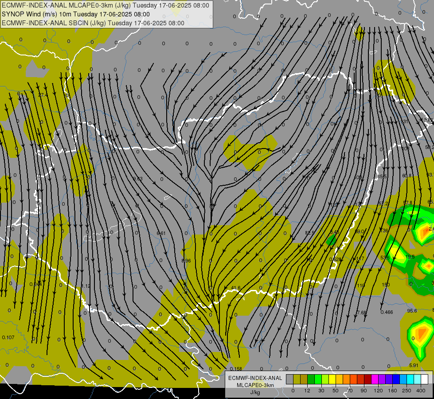
Task: Click the map value 57.2
Action: tap(383, 203)
